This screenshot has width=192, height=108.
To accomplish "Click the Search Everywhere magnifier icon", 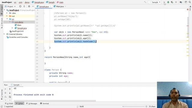I will pyautogui.click(x=190, y=2).
